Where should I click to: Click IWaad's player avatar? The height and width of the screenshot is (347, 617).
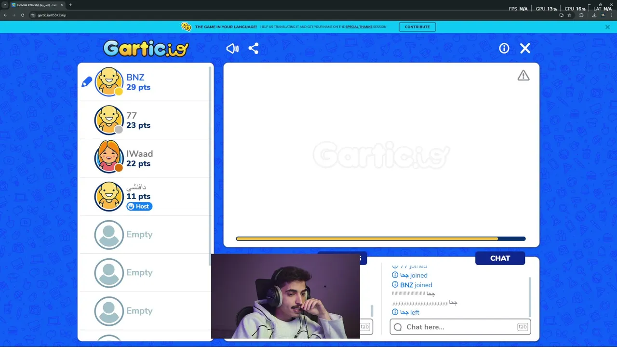coord(109,158)
